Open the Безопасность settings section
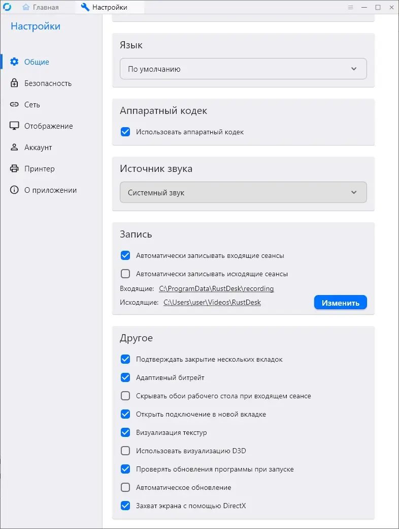The image size is (399, 529). (x=48, y=83)
